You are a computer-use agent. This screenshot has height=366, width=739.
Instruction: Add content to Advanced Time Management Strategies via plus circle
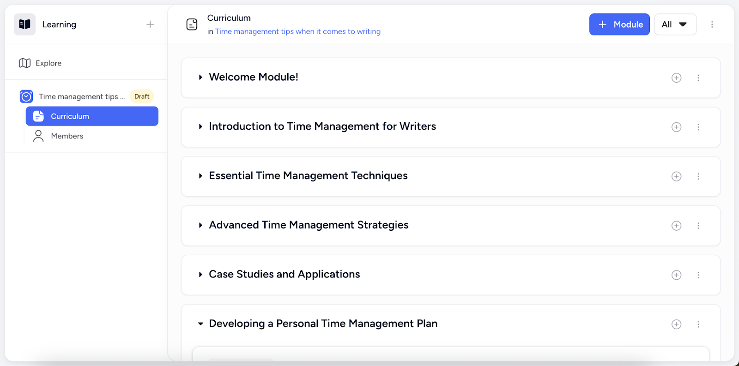pos(676,226)
